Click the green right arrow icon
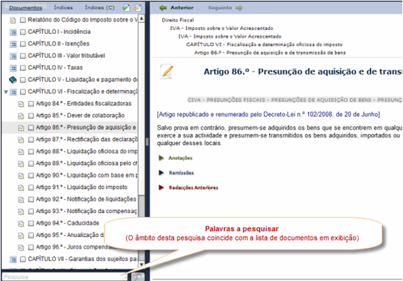Image resolution: width=403 pixels, height=281 pixels. (239, 8)
